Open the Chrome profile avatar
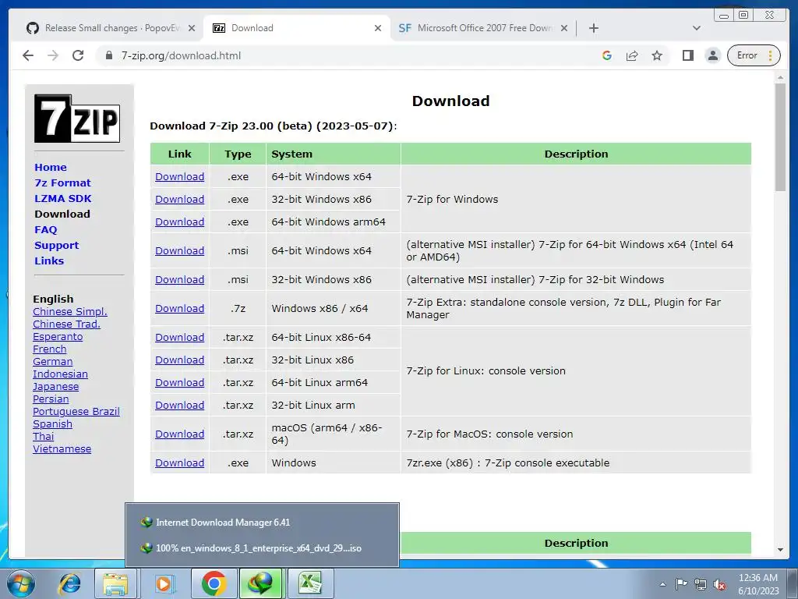The height and width of the screenshot is (599, 798). [713, 55]
